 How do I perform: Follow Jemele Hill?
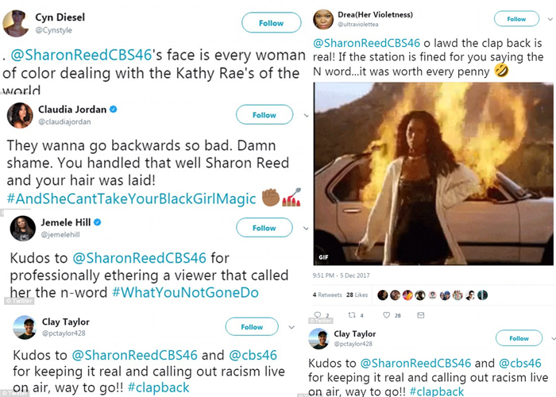(x=264, y=228)
